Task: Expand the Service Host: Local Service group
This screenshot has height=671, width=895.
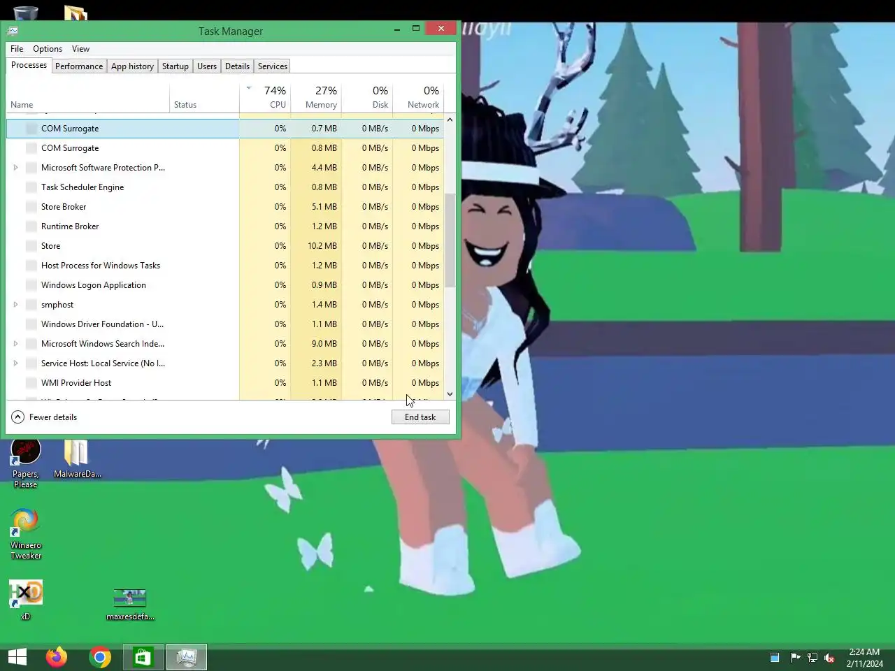Action: [x=15, y=363]
